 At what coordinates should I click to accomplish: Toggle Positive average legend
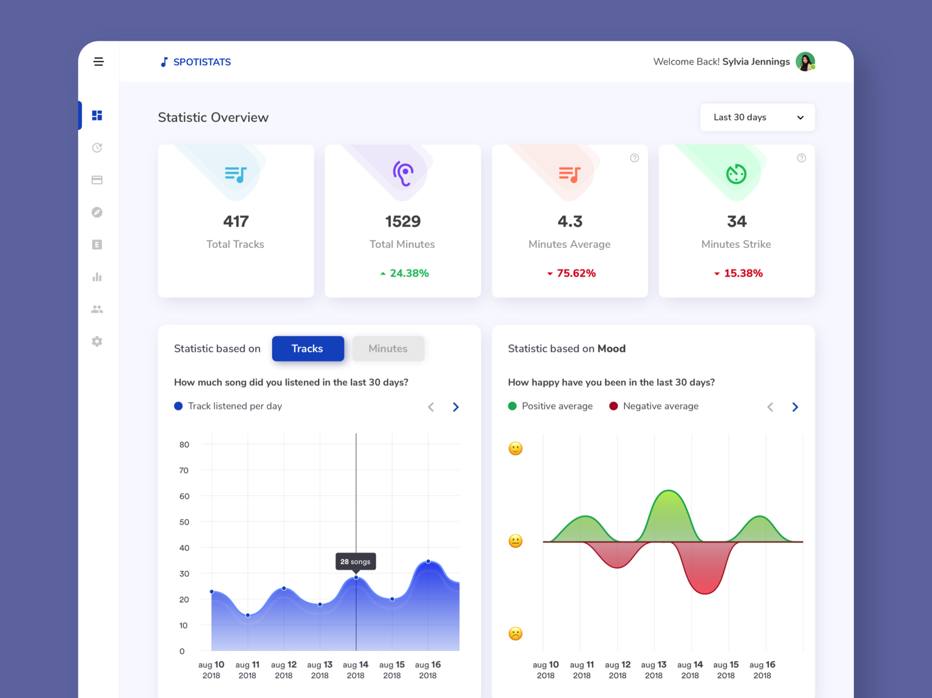pos(550,406)
